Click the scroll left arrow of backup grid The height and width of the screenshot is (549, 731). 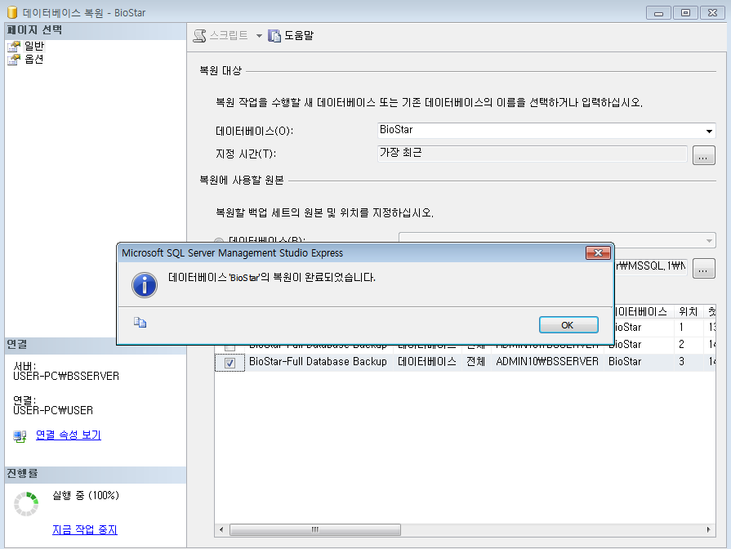coord(221,529)
